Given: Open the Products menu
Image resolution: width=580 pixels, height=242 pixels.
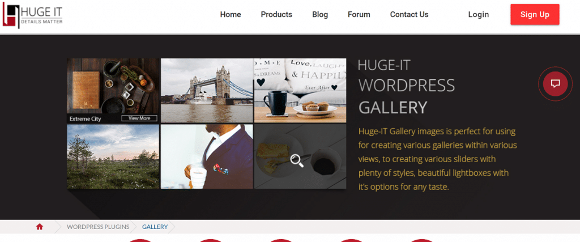Looking at the screenshot, I should coord(276,14).
